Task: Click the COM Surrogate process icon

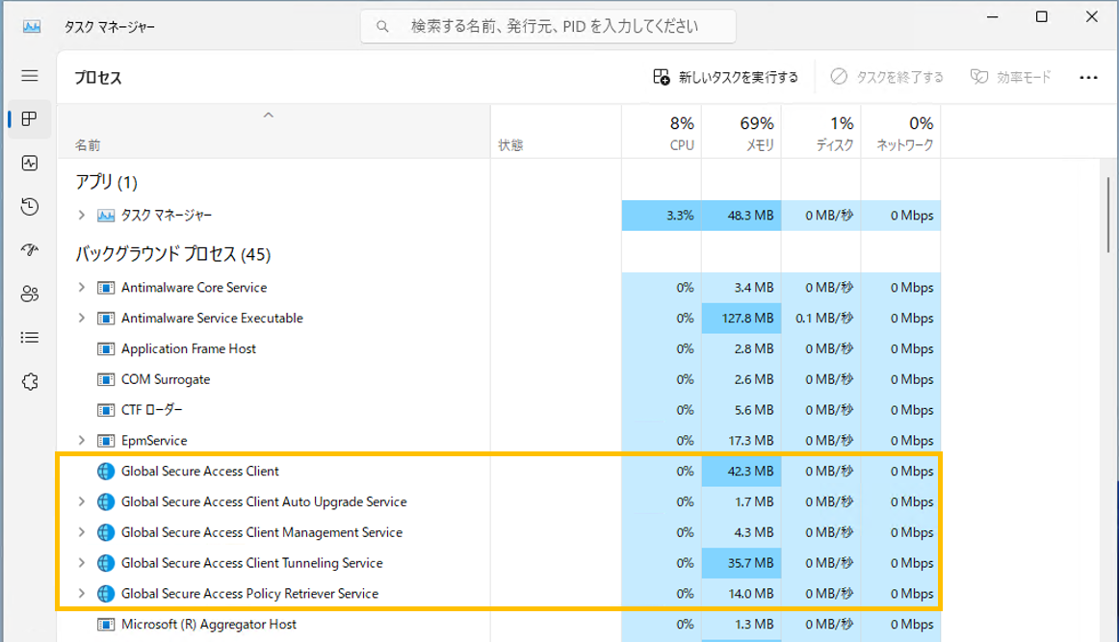Action: coord(106,379)
